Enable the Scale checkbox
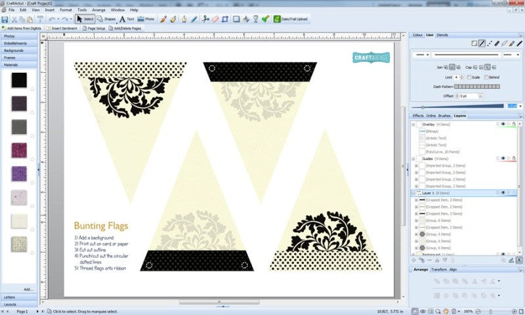Viewport: 525px width, 315px height. point(469,77)
